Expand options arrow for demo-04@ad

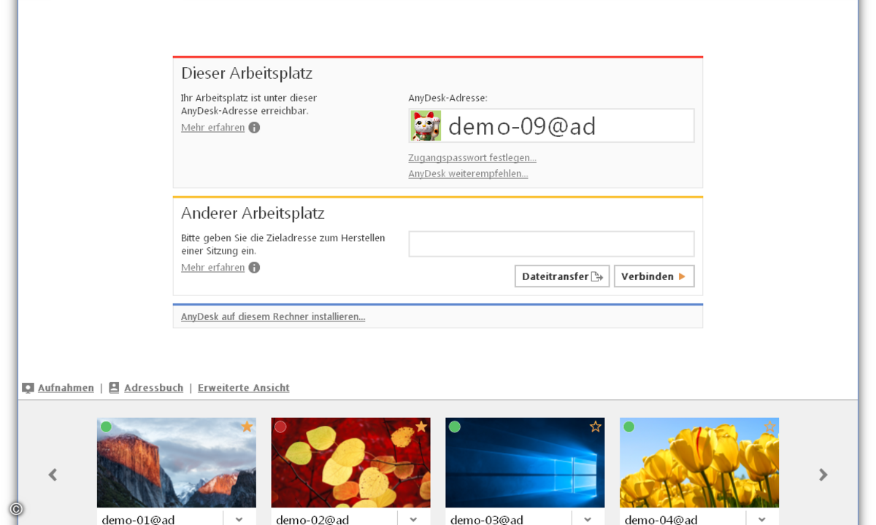[762, 519]
